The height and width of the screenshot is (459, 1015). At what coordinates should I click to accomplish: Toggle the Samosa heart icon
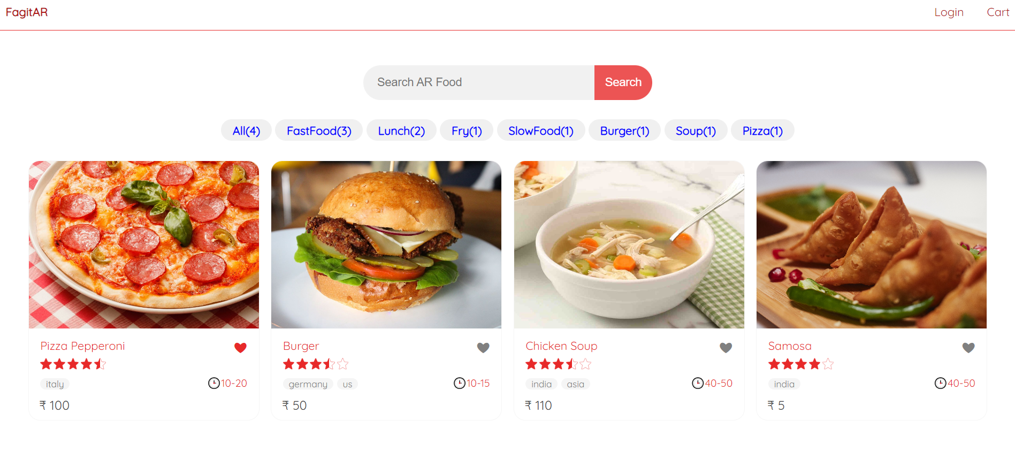coord(968,348)
